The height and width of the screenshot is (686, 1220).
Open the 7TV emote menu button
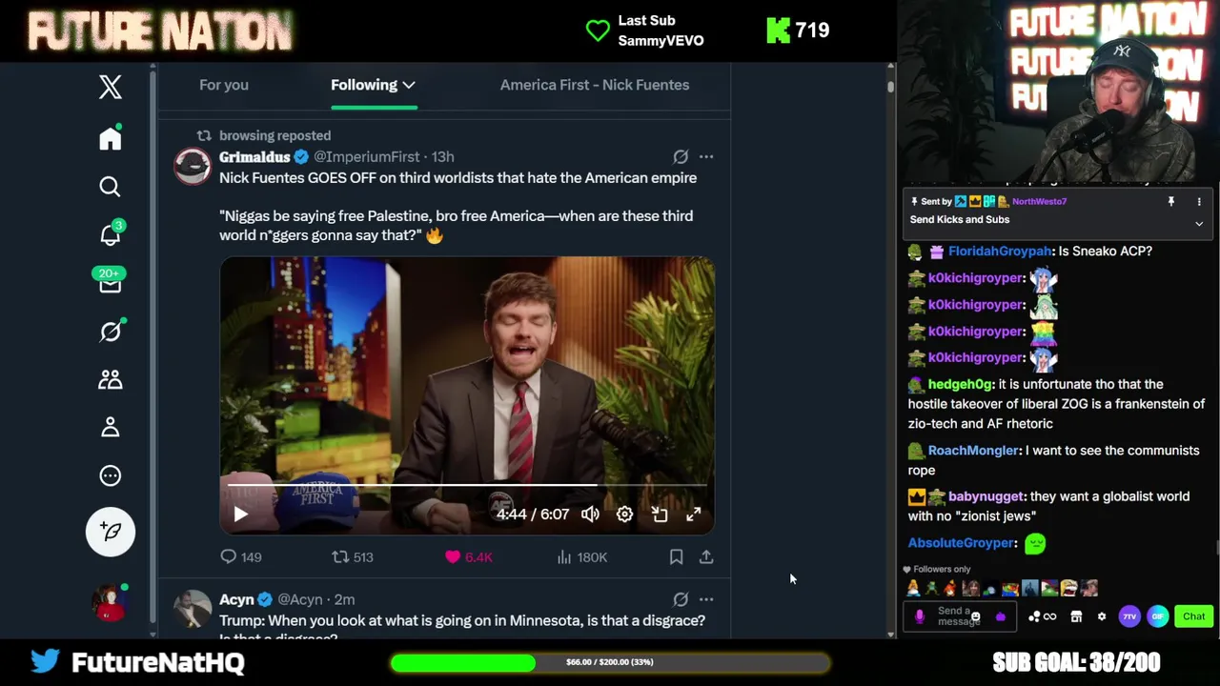pos(1129,616)
